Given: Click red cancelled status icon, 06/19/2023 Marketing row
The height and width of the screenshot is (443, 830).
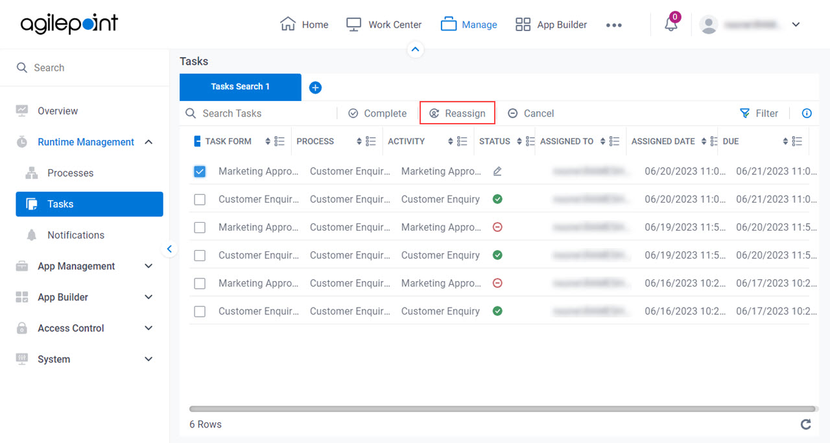Looking at the screenshot, I should [497, 227].
